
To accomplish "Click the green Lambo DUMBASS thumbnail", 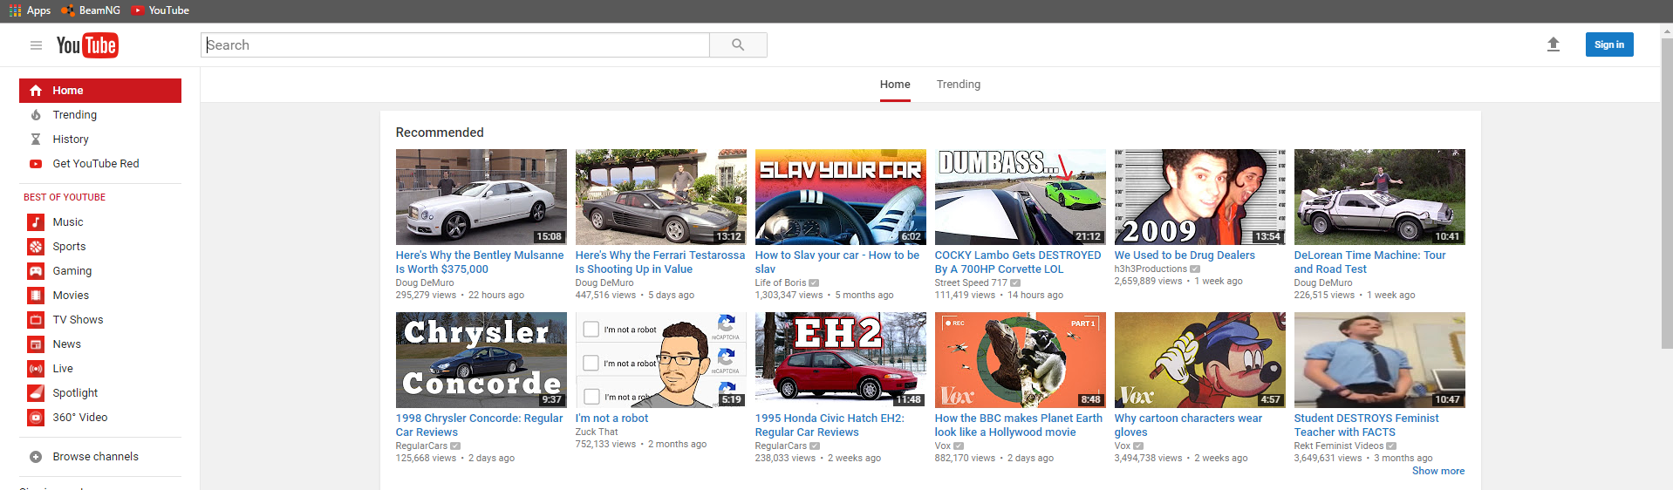I will coord(1021,197).
